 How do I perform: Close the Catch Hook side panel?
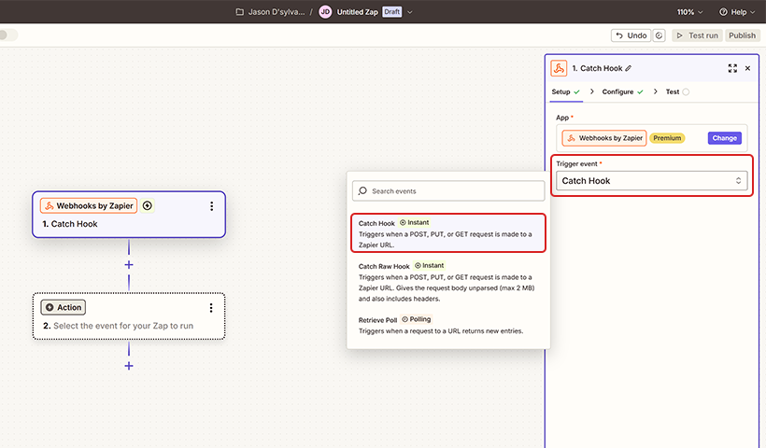[747, 68]
